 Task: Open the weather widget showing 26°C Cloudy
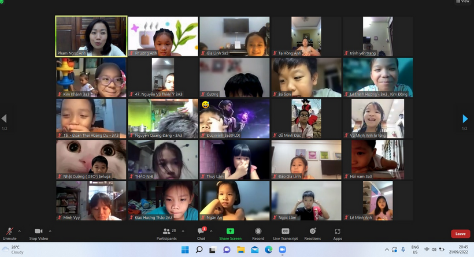[x=14, y=249]
